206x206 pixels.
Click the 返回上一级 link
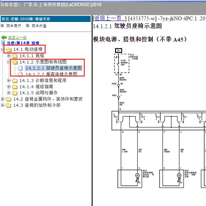[x=17, y=37]
